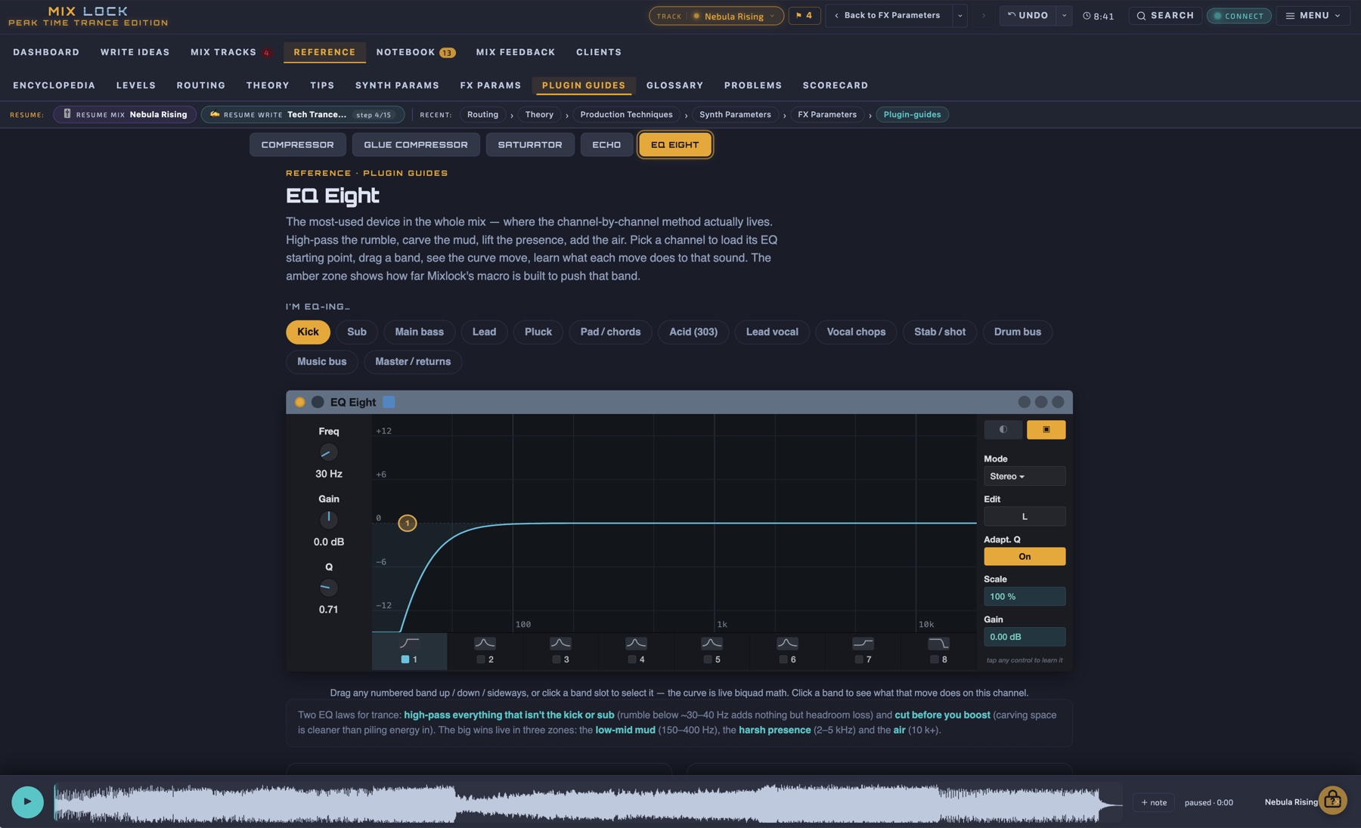Image resolution: width=1361 pixels, height=828 pixels.
Task: Click the flag counter showing 4
Action: [805, 16]
